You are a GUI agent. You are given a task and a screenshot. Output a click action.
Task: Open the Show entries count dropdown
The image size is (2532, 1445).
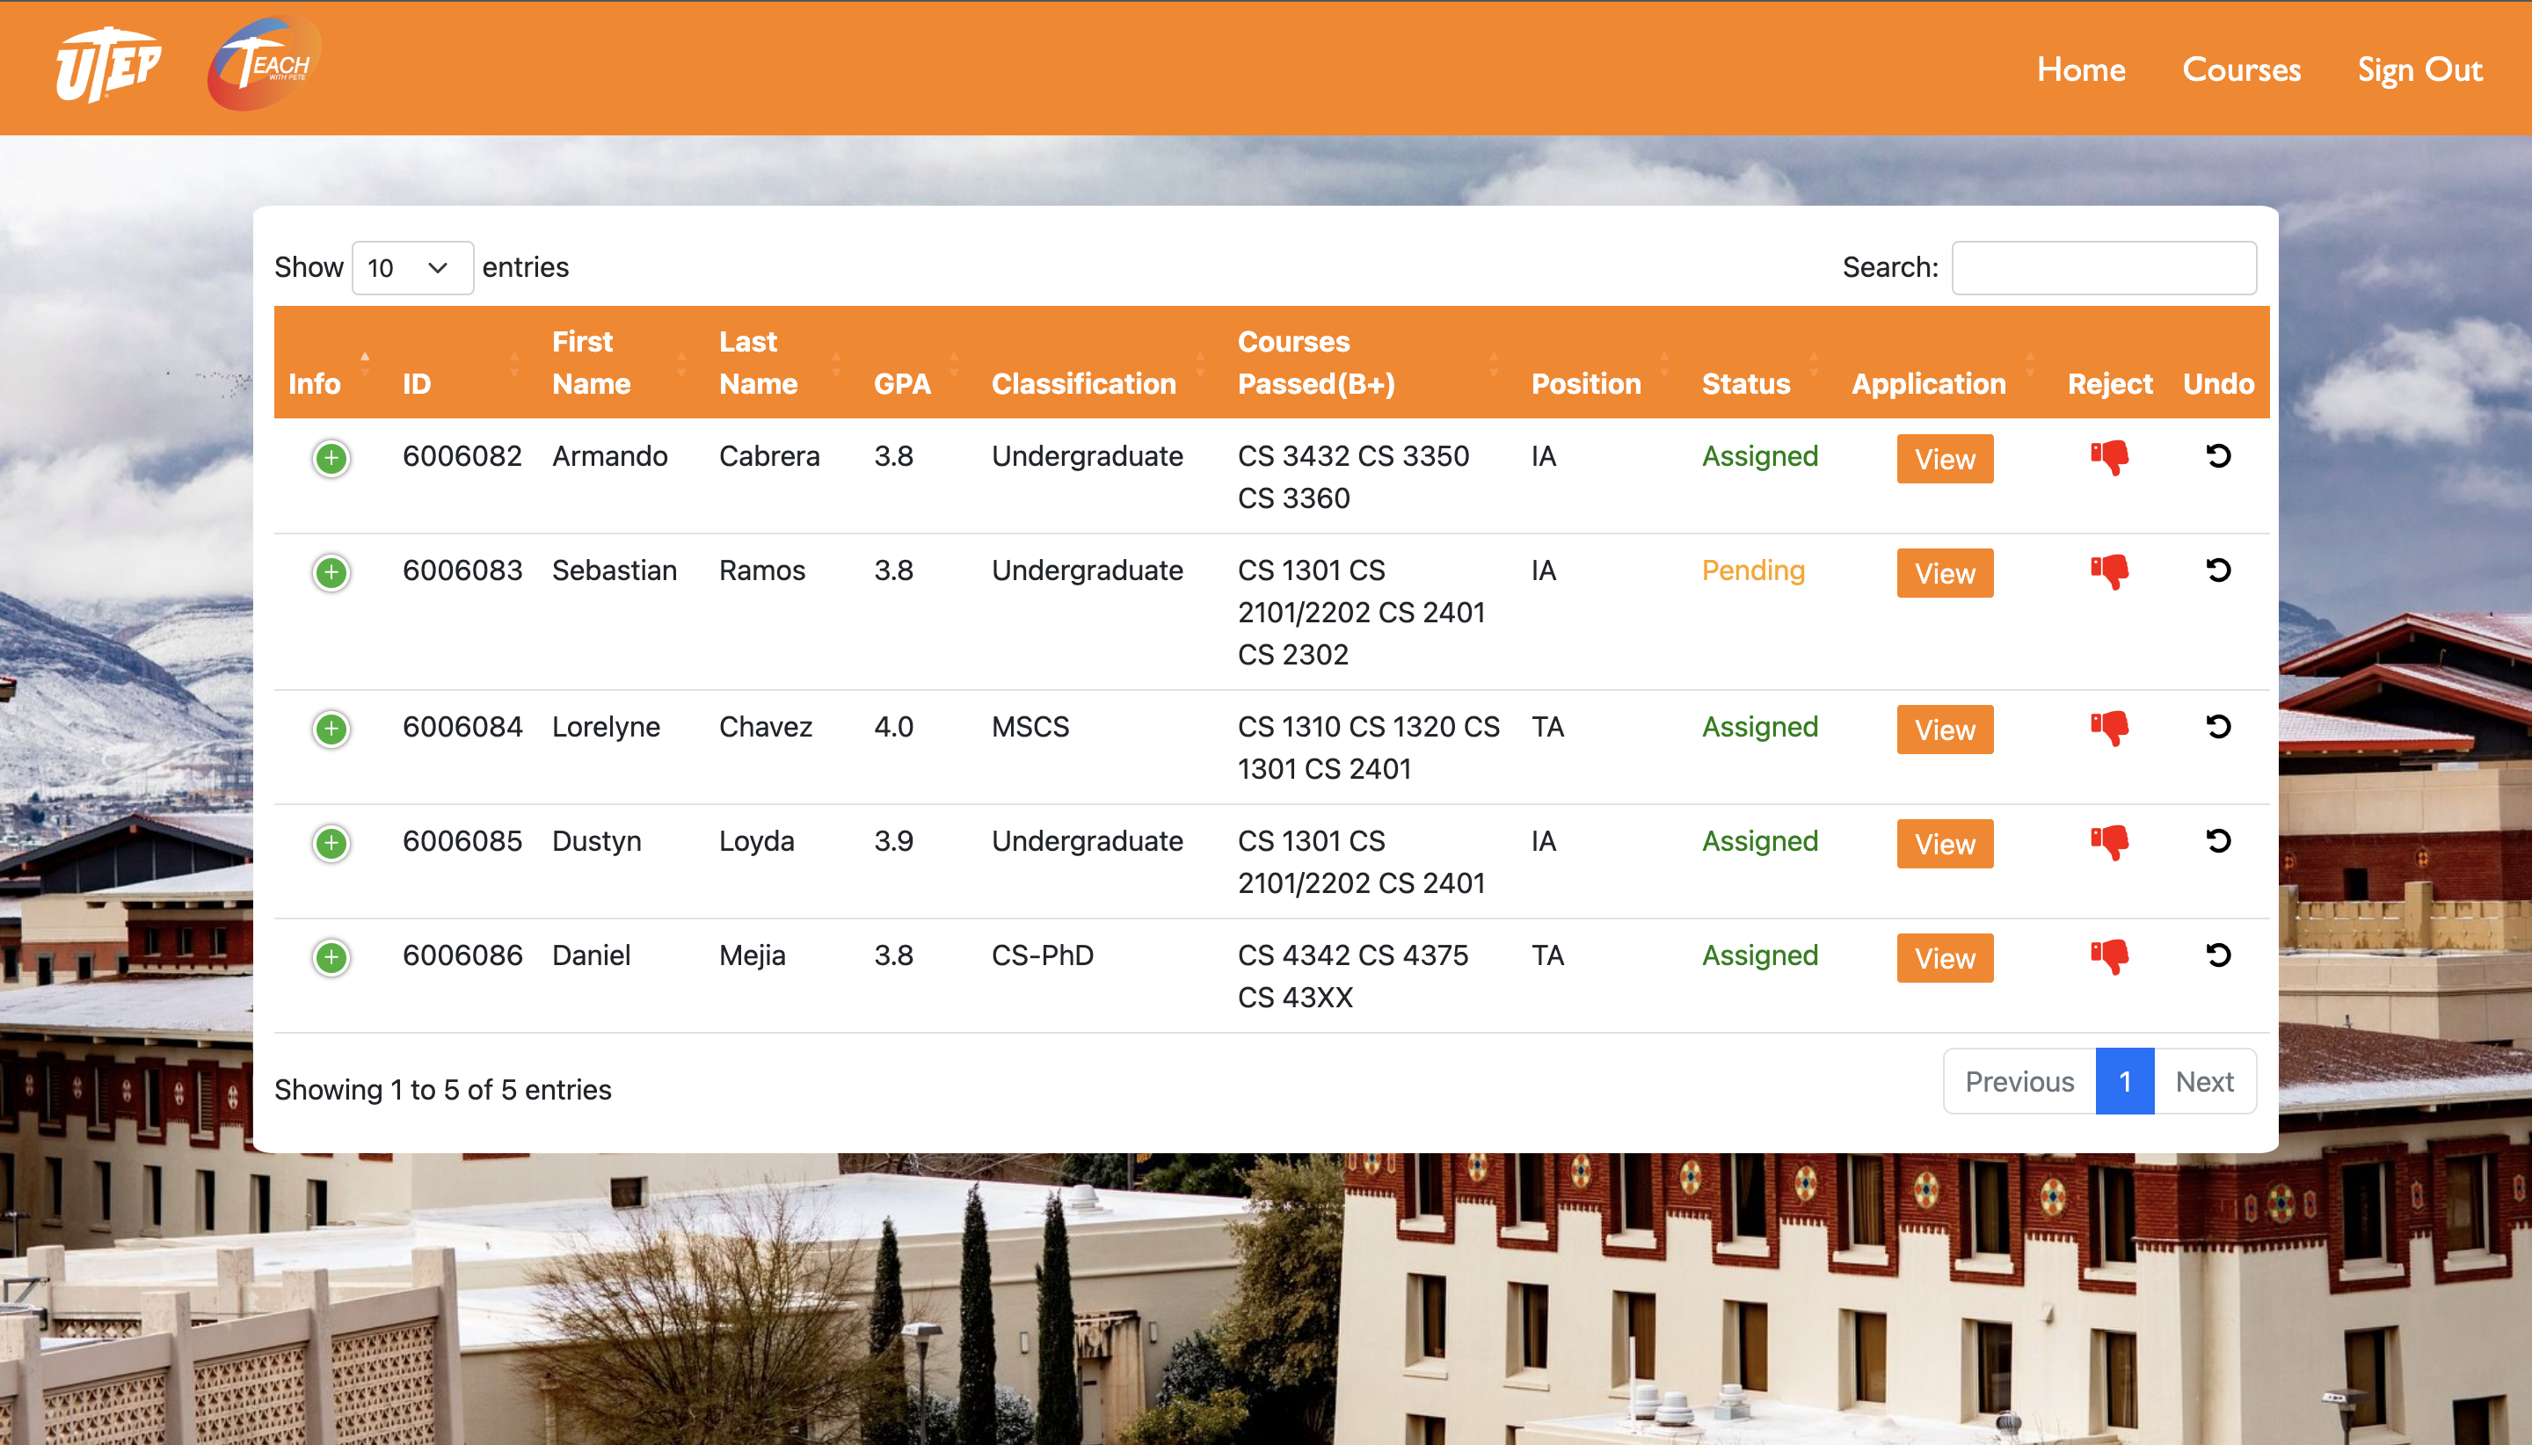pyautogui.click(x=412, y=268)
